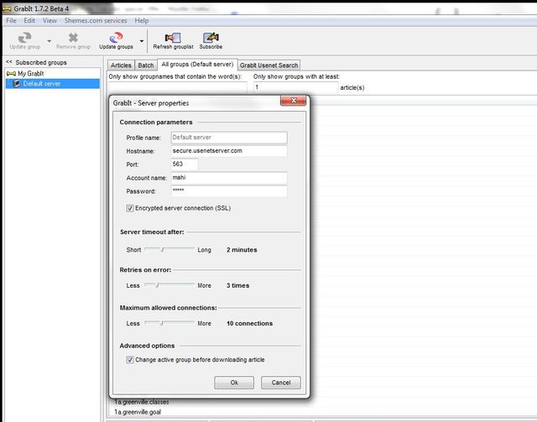Click the Subscribe toolbar icon

point(211,41)
